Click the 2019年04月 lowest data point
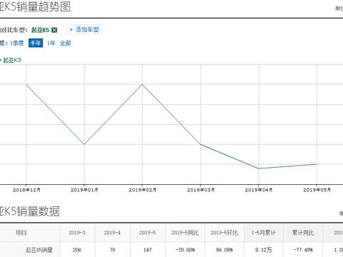343x257 pixels. click(x=259, y=168)
